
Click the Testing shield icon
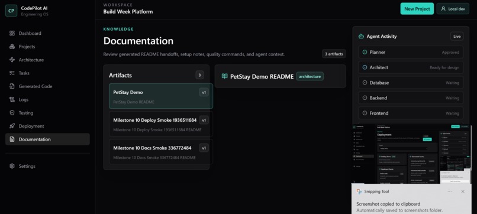[12, 113]
